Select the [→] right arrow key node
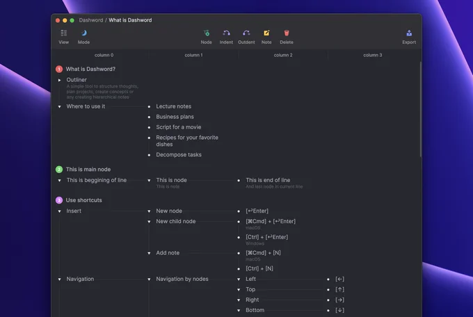 pos(339,300)
